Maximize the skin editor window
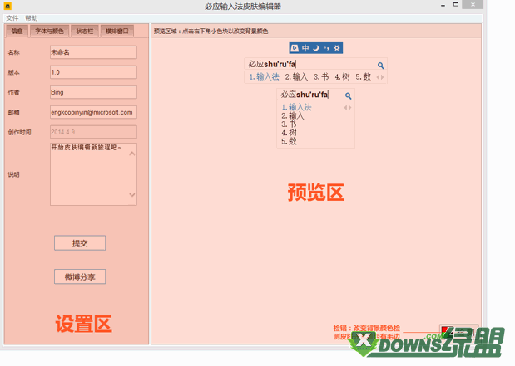 [x=456, y=5]
